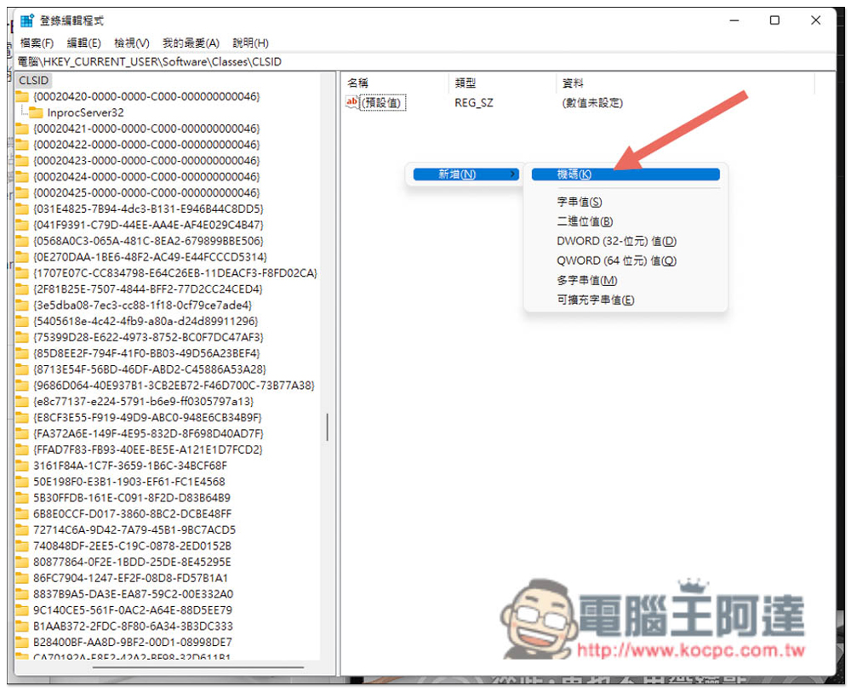Screen dimensions: 851x692
Task: Click folder icon of {FFAD7F83-FB93-40EE-BE5E-A121E1D7FCD2}
Action: (x=22, y=449)
